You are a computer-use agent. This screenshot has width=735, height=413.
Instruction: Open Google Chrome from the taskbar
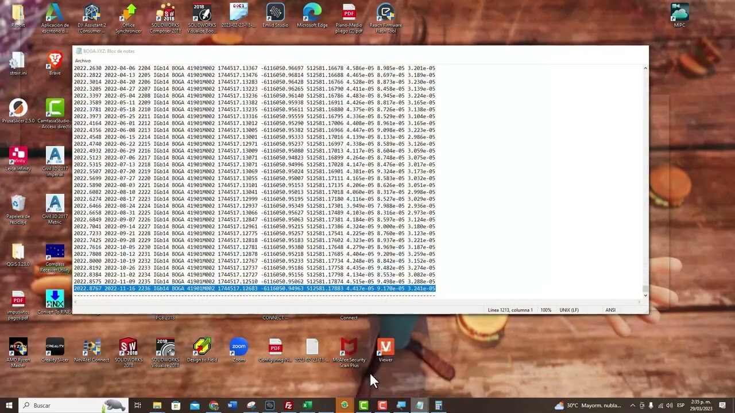(214, 406)
